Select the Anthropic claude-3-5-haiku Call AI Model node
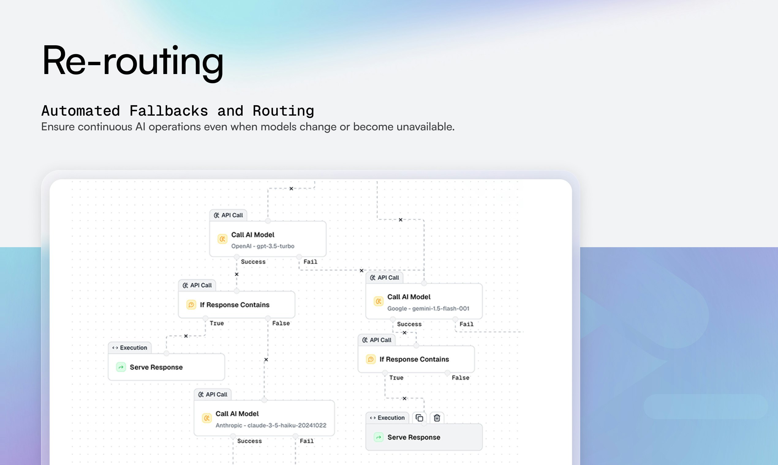Image resolution: width=778 pixels, height=465 pixels. click(264, 418)
